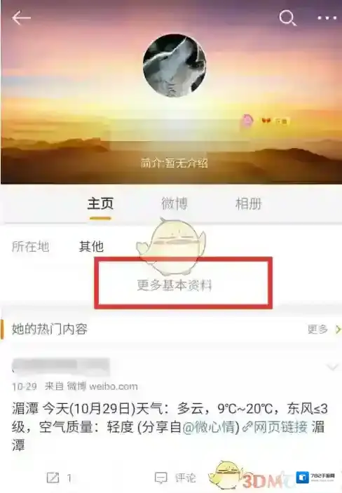Open the post dropdown arrow menu
This screenshot has height=493, width=342.
[x=332, y=367]
